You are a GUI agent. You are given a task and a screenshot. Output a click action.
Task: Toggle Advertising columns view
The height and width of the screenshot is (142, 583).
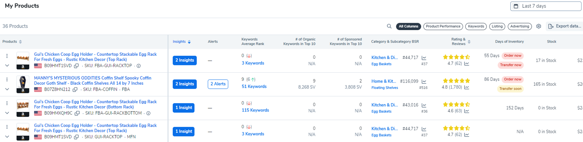pos(520,26)
